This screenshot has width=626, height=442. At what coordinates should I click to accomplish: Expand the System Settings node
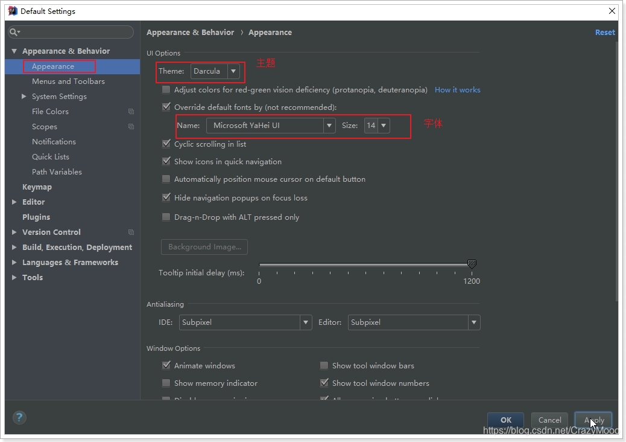coord(24,97)
